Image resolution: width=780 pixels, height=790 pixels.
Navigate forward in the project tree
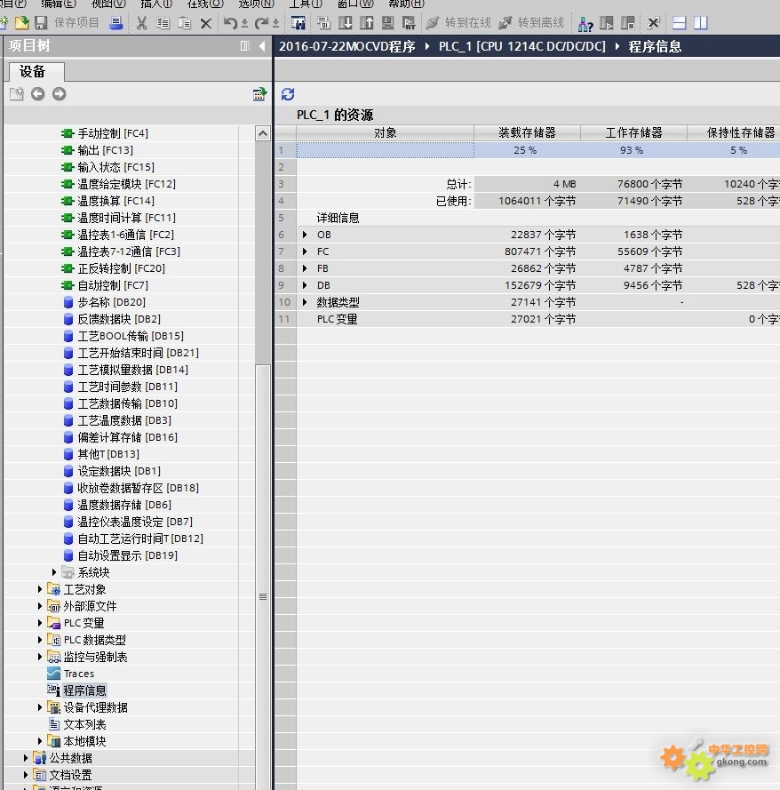(x=59, y=93)
